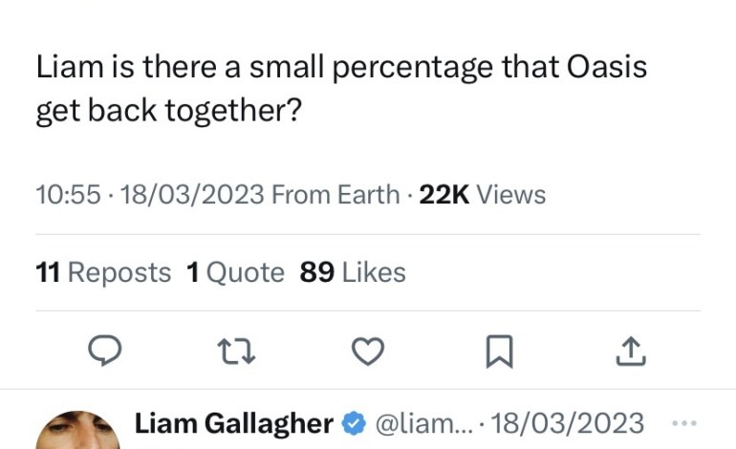736x449 pixels.
Task: Open the 22K Views analytics
Action: pos(483,195)
